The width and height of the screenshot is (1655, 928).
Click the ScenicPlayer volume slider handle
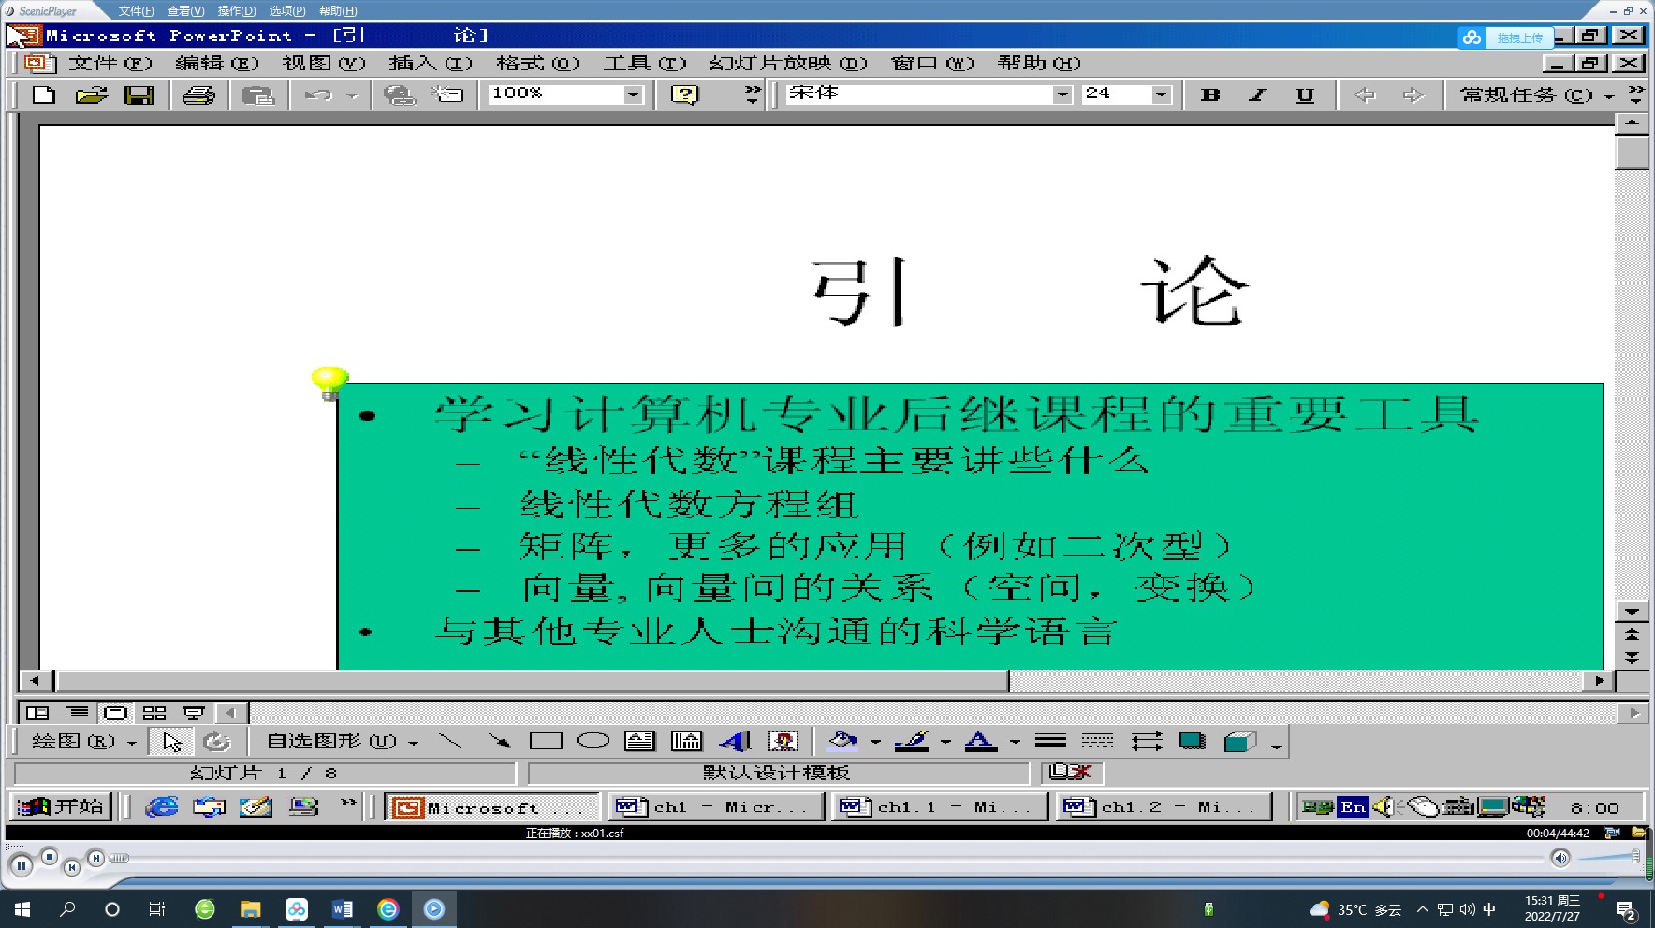pos(1634,857)
